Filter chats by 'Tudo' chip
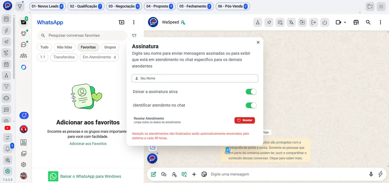389x183 pixels. 44,47
